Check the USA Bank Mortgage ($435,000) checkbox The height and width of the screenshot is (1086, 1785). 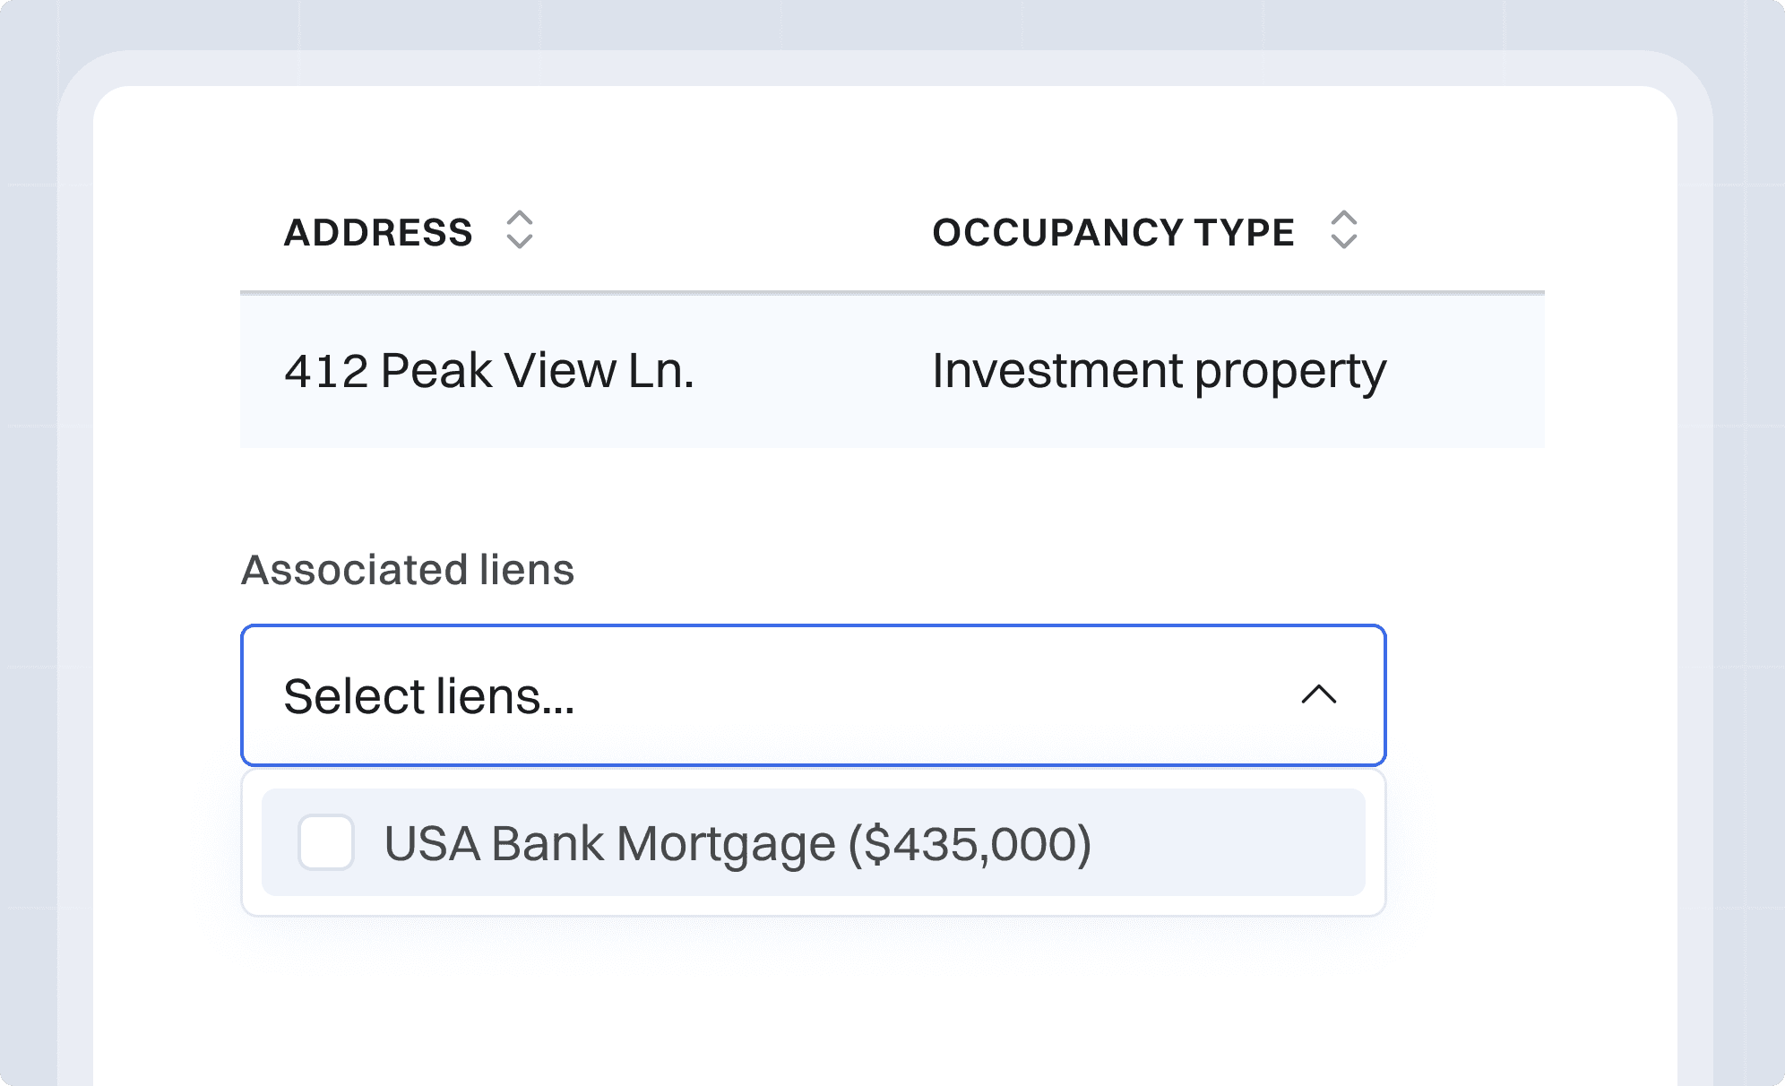tap(326, 841)
